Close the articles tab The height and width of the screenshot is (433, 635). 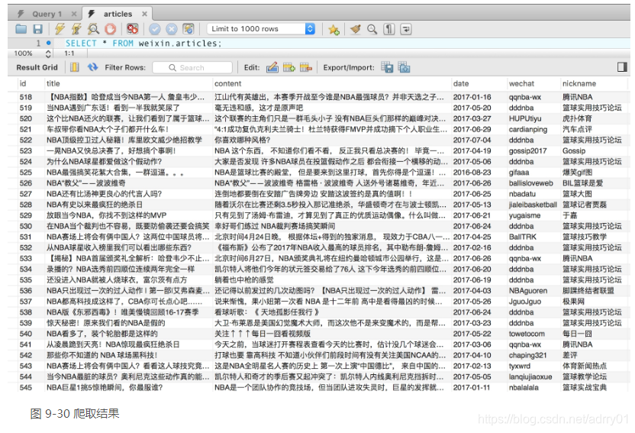click(x=144, y=14)
